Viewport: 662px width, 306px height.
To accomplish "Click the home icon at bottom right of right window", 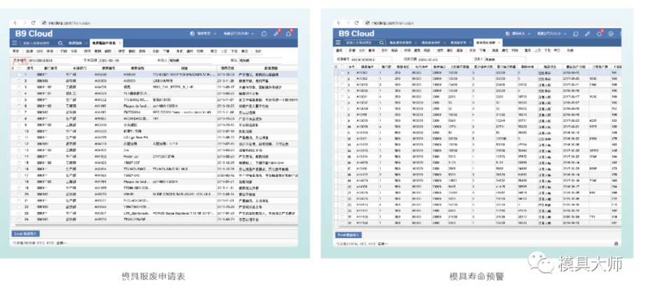I will coord(615,243).
